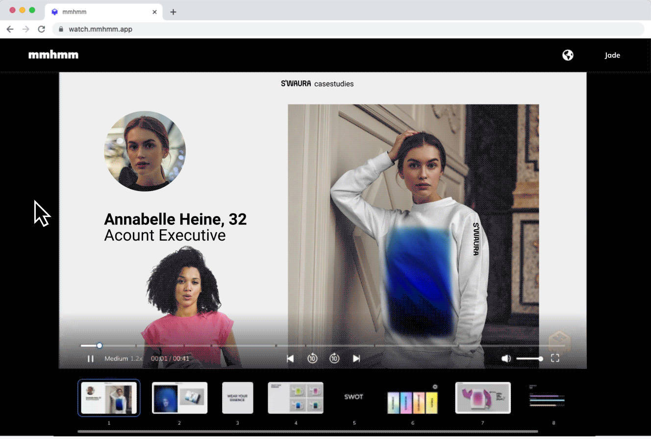Jump to the next slide

[x=356, y=358]
